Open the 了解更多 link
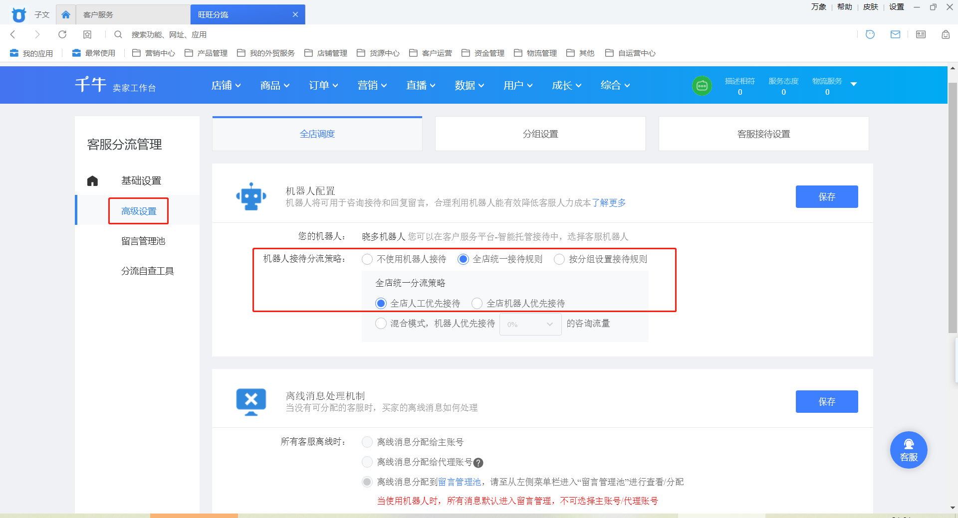Screen dimensions: 958x518 (x=609, y=203)
